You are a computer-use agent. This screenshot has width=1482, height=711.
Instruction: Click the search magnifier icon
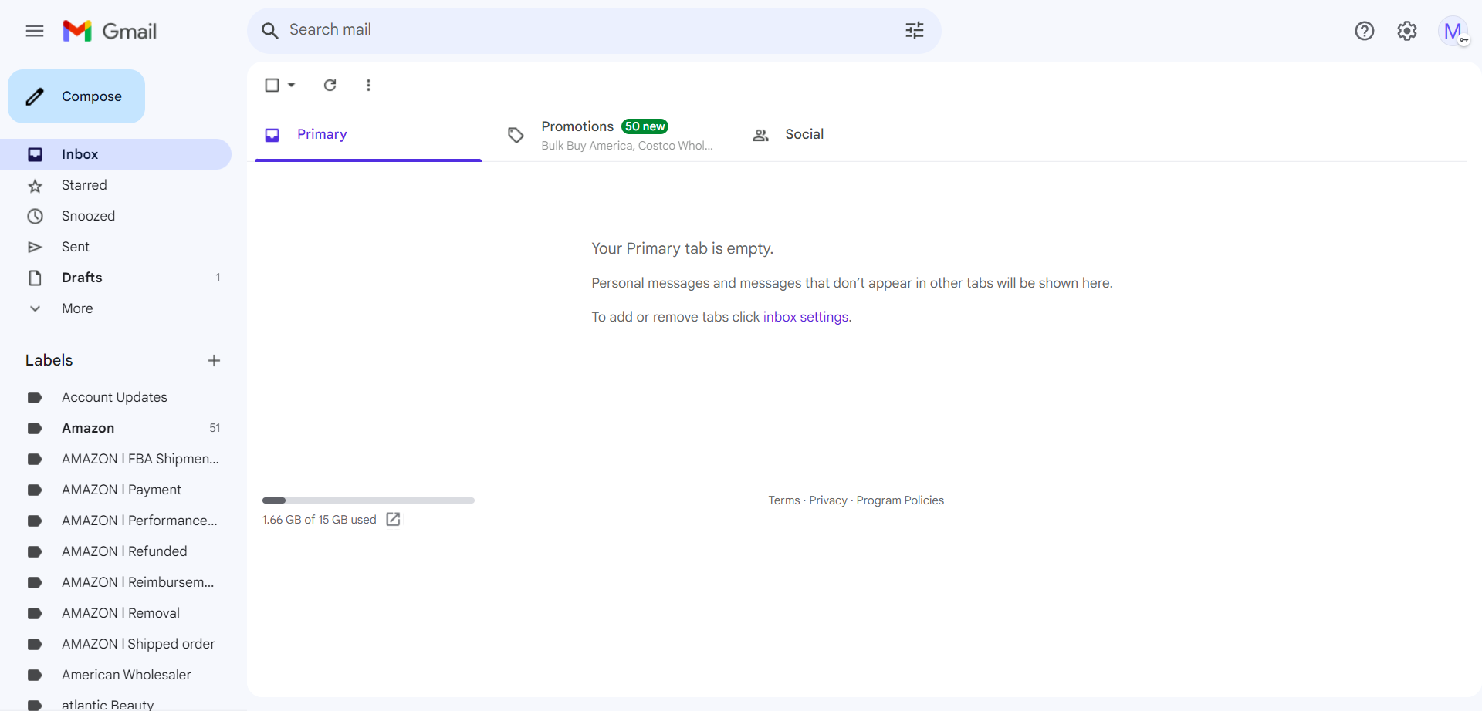click(x=269, y=31)
